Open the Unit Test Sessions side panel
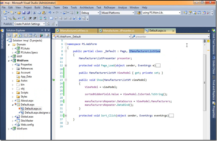217x141 pixels. 214,42
